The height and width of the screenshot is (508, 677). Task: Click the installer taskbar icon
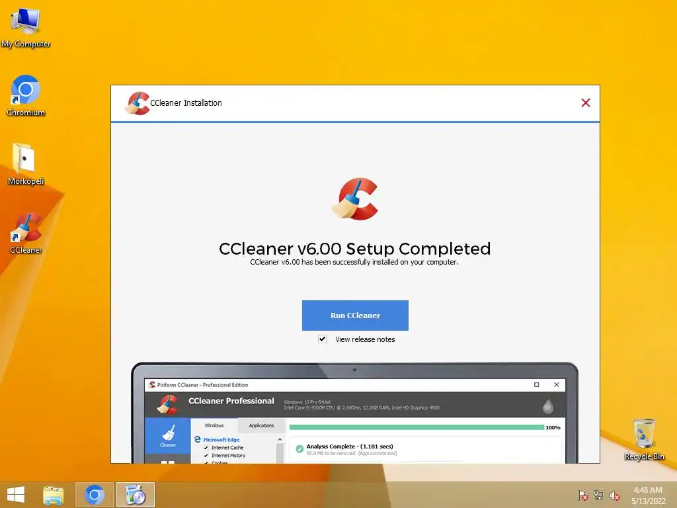pyautogui.click(x=135, y=495)
